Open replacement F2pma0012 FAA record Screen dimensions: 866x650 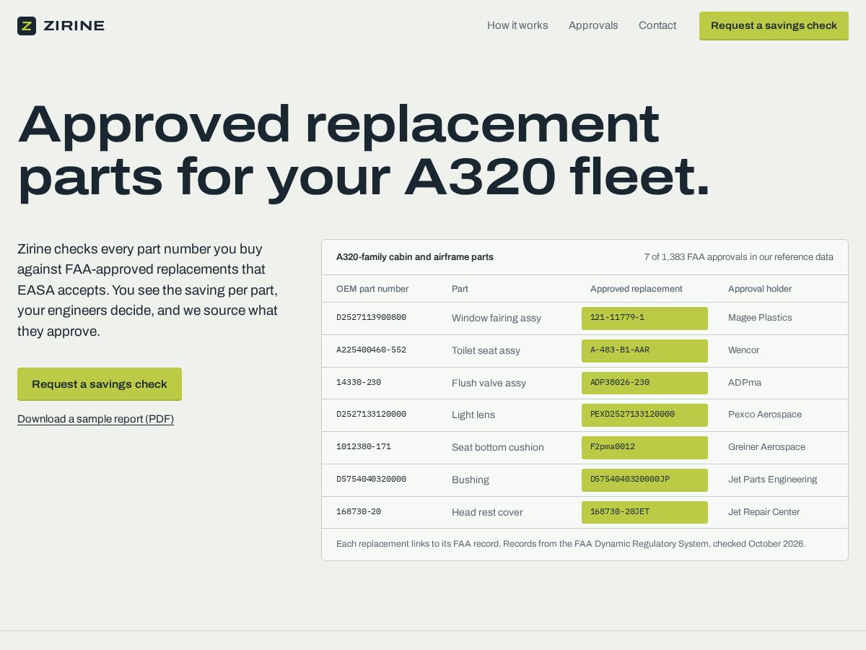pyautogui.click(x=644, y=448)
